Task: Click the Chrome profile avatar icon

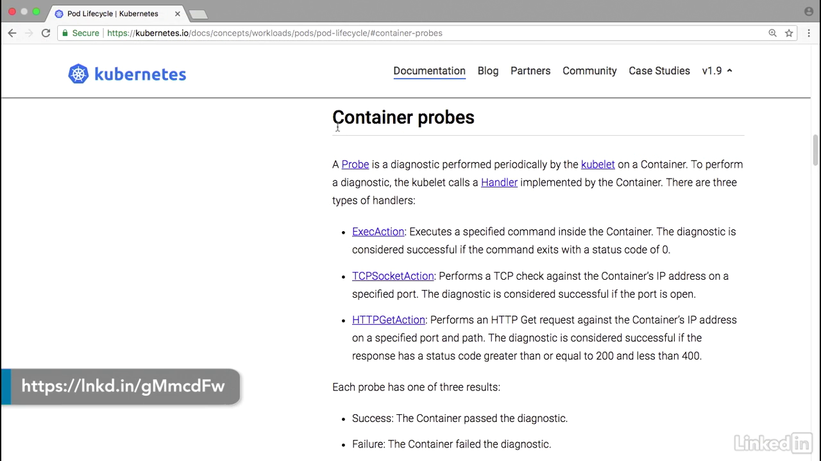Action: [808, 12]
